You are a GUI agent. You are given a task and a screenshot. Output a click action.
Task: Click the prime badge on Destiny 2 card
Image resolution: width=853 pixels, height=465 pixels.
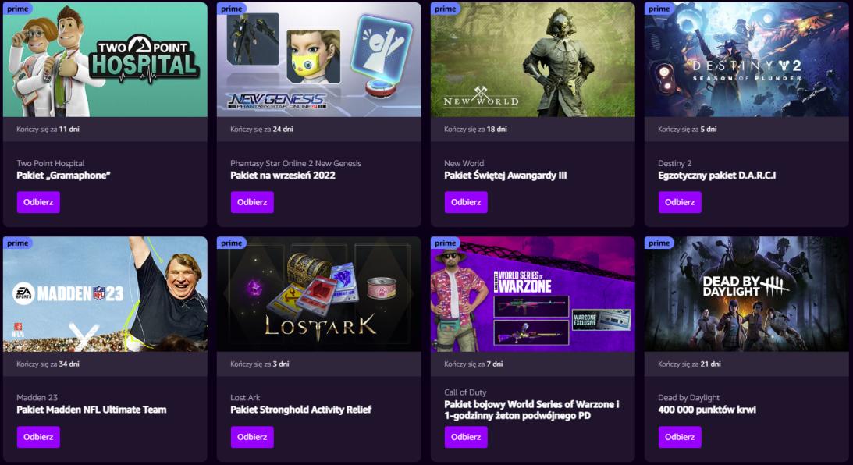coord(659,9)
